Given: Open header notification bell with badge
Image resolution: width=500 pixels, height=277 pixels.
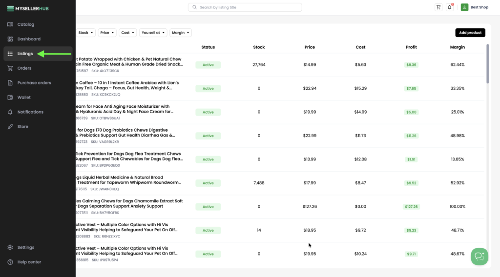Looking at the screenshot, I should [x=450, y=7].
